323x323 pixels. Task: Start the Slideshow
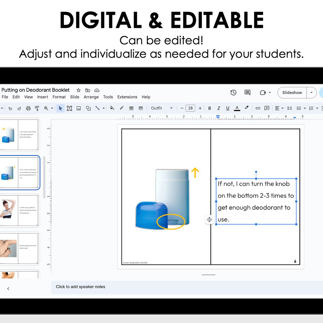(292, 93)
